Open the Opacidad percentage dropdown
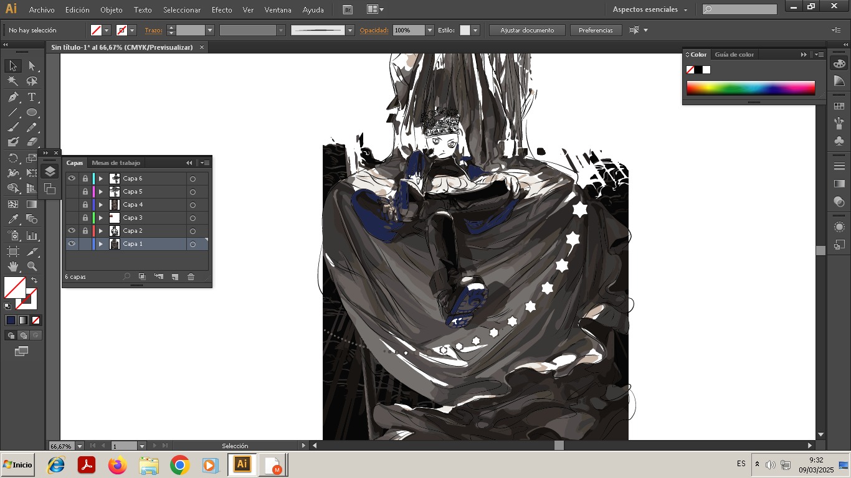851x478 pixels. (430, 30)
